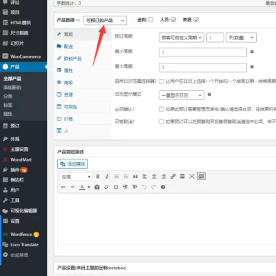
Task: Apply strikethrough formatting
Action: point(63,187)
